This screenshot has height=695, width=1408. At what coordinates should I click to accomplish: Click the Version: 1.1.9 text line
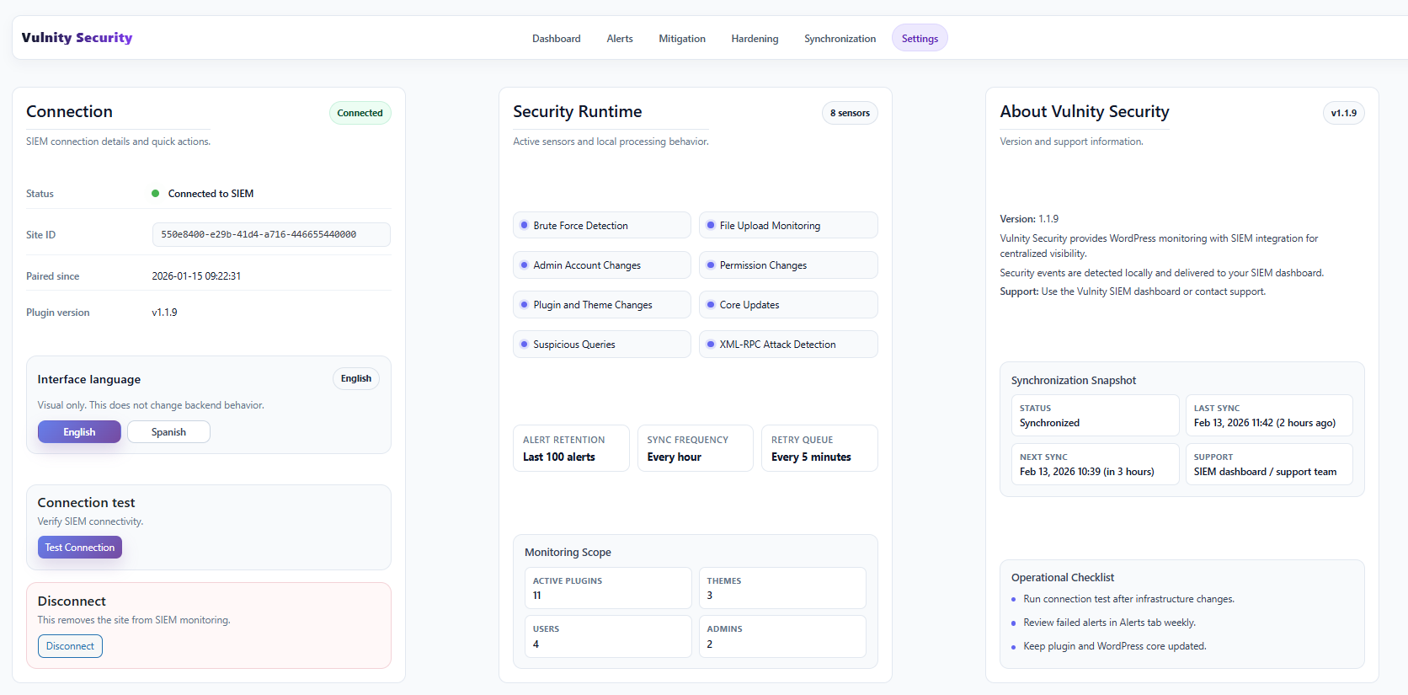tap(1029, 219)
